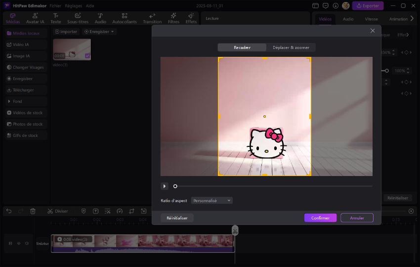Click the lines-and-scissors icon in timeline toolbar
420x267 pixels.
[x=107, y=211]
